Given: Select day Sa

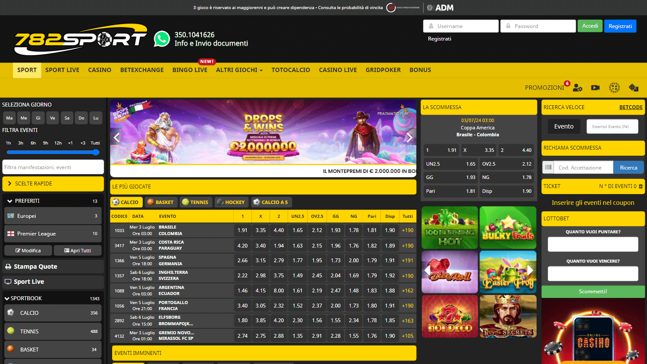Looking at the screenshot, I should click(67, 118).
